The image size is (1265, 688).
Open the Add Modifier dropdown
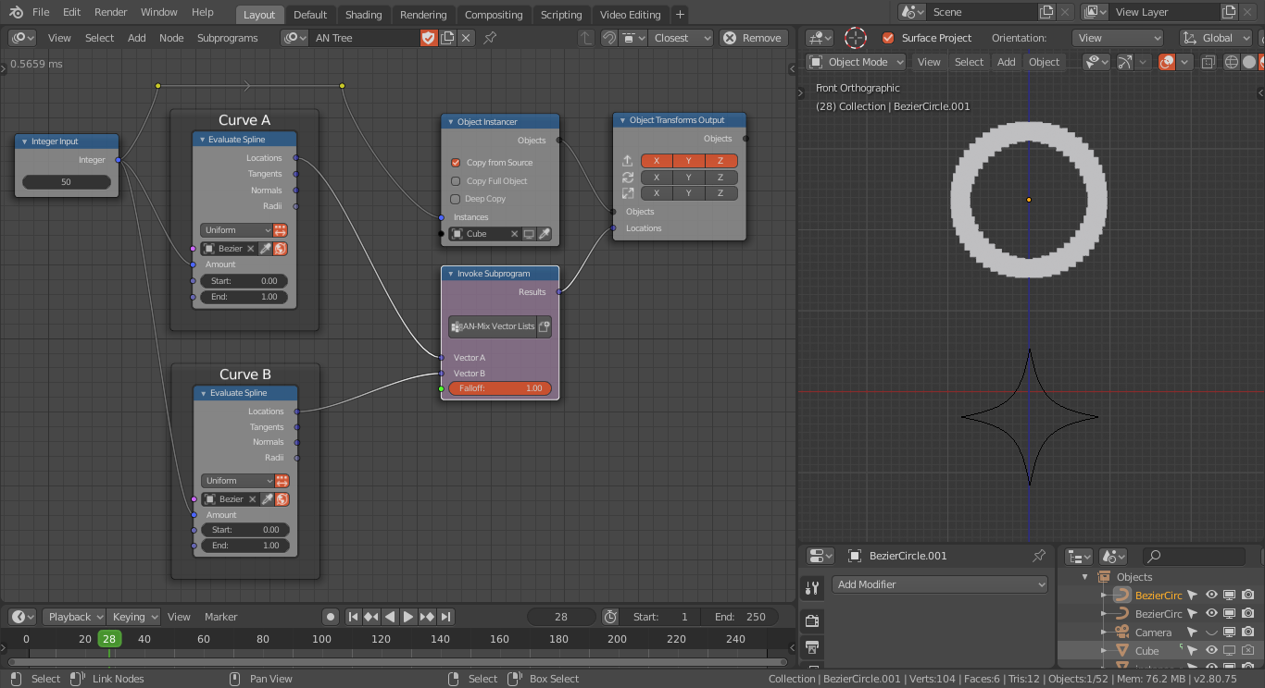940,584
